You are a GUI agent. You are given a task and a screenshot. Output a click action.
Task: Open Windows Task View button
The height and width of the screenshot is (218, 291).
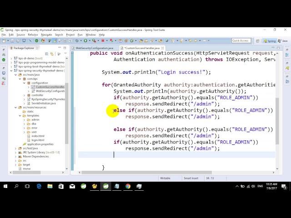[x=27, y=186]
